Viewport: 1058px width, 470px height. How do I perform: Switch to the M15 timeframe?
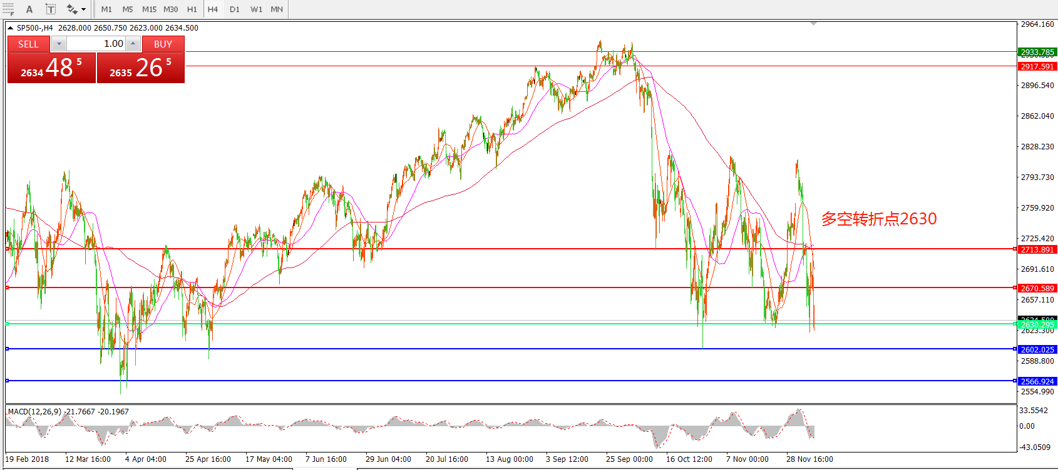click(149, 9)
